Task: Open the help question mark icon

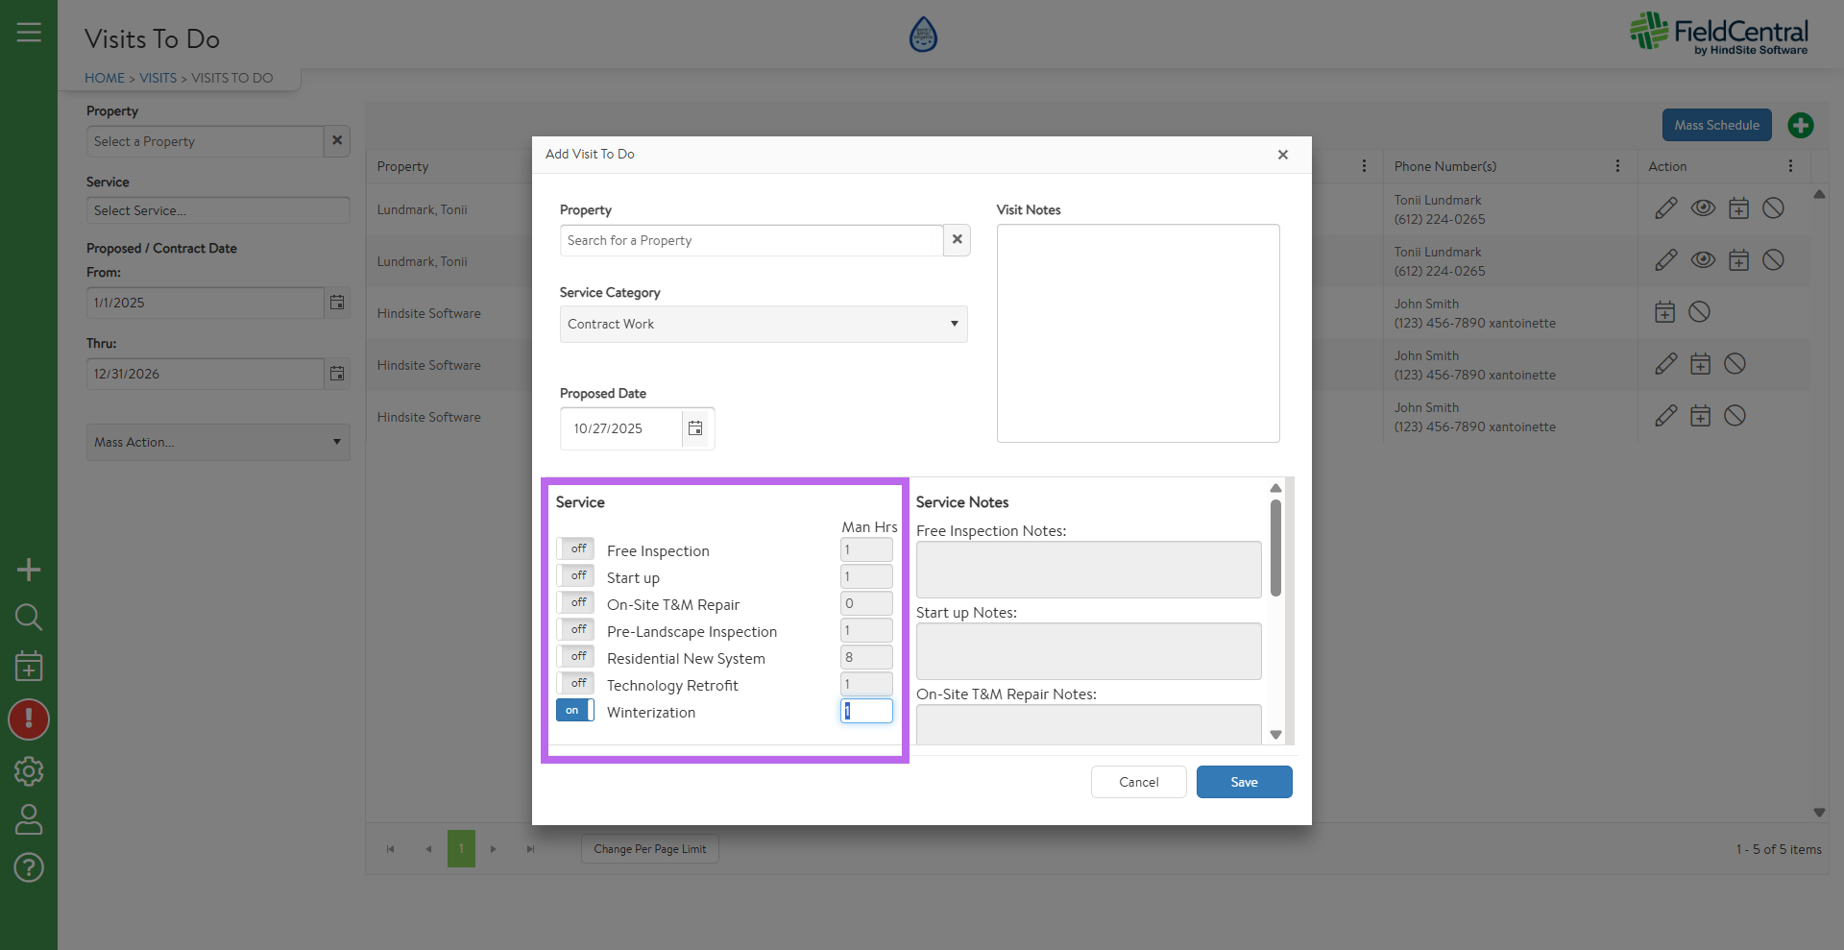Action: [x=29, y=867]
